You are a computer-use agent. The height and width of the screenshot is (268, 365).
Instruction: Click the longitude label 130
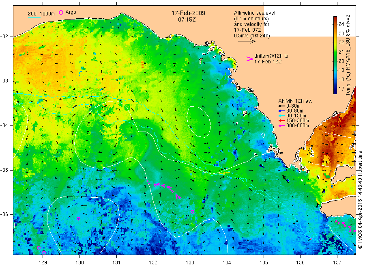pos(79,263)
